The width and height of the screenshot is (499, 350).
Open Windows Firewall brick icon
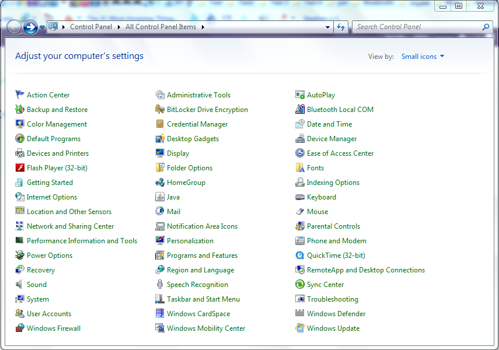pyautogui.click(x=20, y=328)
